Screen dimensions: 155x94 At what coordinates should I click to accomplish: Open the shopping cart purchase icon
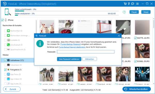(x=125, y=4)
